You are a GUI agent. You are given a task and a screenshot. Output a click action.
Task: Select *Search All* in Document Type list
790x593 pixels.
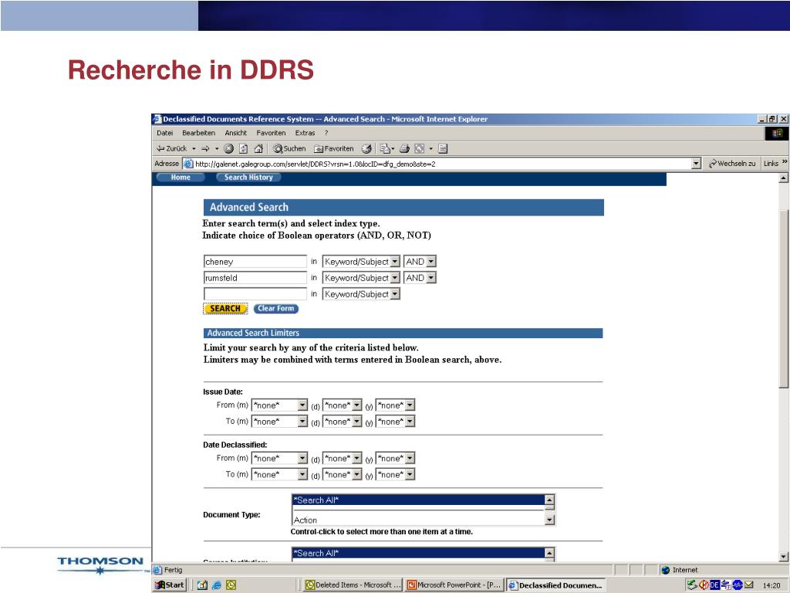click(x=417, y=500)
